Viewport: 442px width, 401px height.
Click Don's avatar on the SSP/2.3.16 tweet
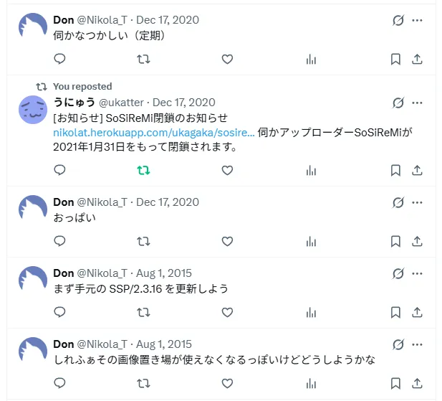click(33, 280)
